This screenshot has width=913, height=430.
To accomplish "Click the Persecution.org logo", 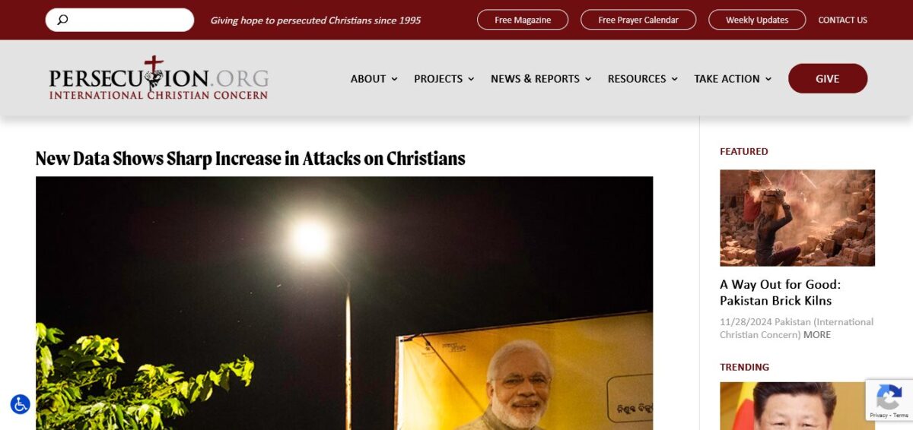I will [x=158, y=78].
